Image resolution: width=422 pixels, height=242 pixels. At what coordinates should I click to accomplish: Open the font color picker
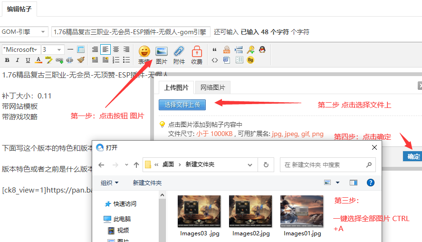pyautogui.click(x=38, y=60)
